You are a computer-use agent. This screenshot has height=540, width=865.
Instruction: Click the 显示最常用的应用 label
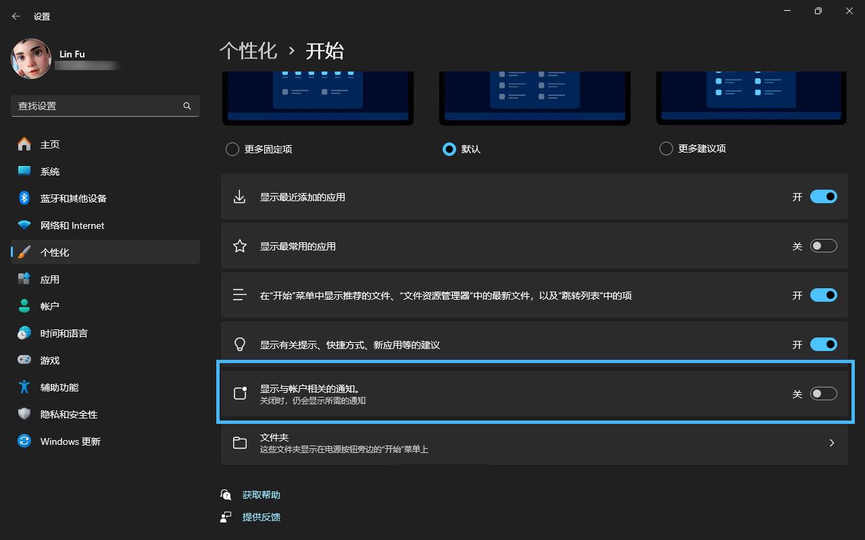[x=298, y=246]
